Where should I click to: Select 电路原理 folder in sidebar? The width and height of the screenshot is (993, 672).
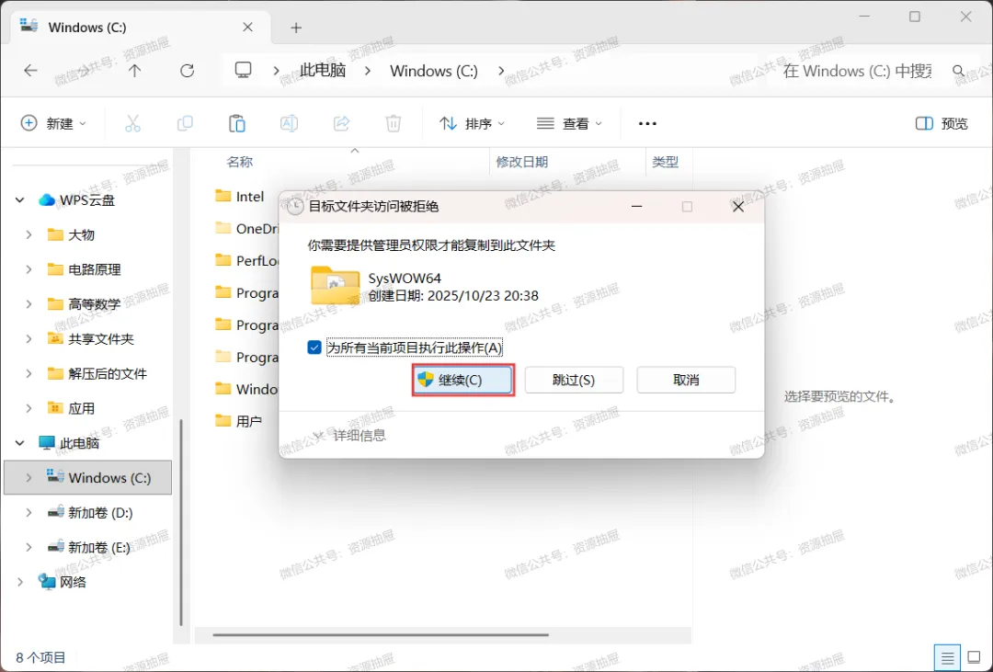(x=95, y=269)
